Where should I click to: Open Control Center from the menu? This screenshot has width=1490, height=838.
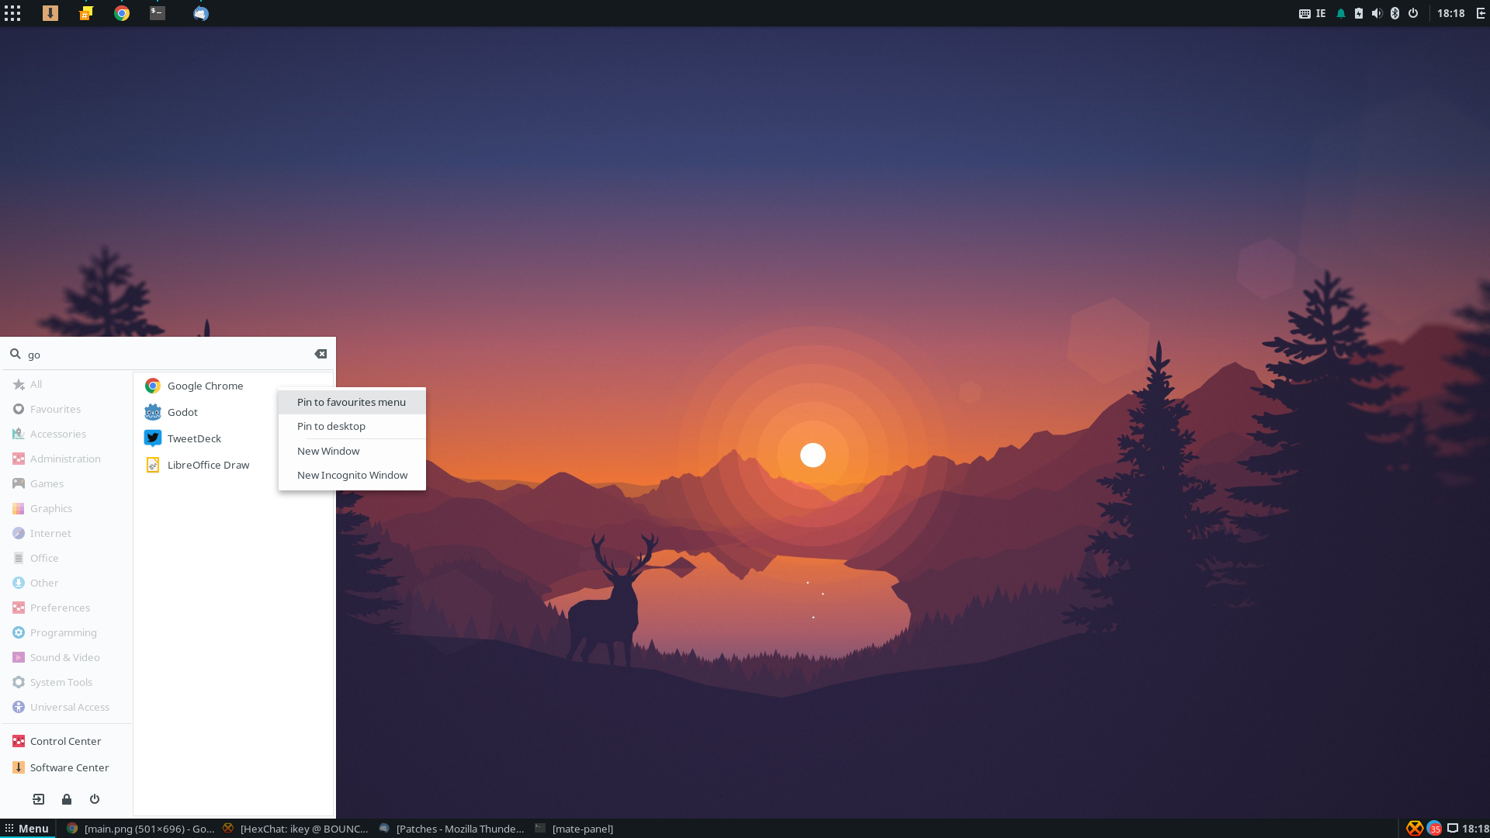pyautogui.click(x=67, y=741)
